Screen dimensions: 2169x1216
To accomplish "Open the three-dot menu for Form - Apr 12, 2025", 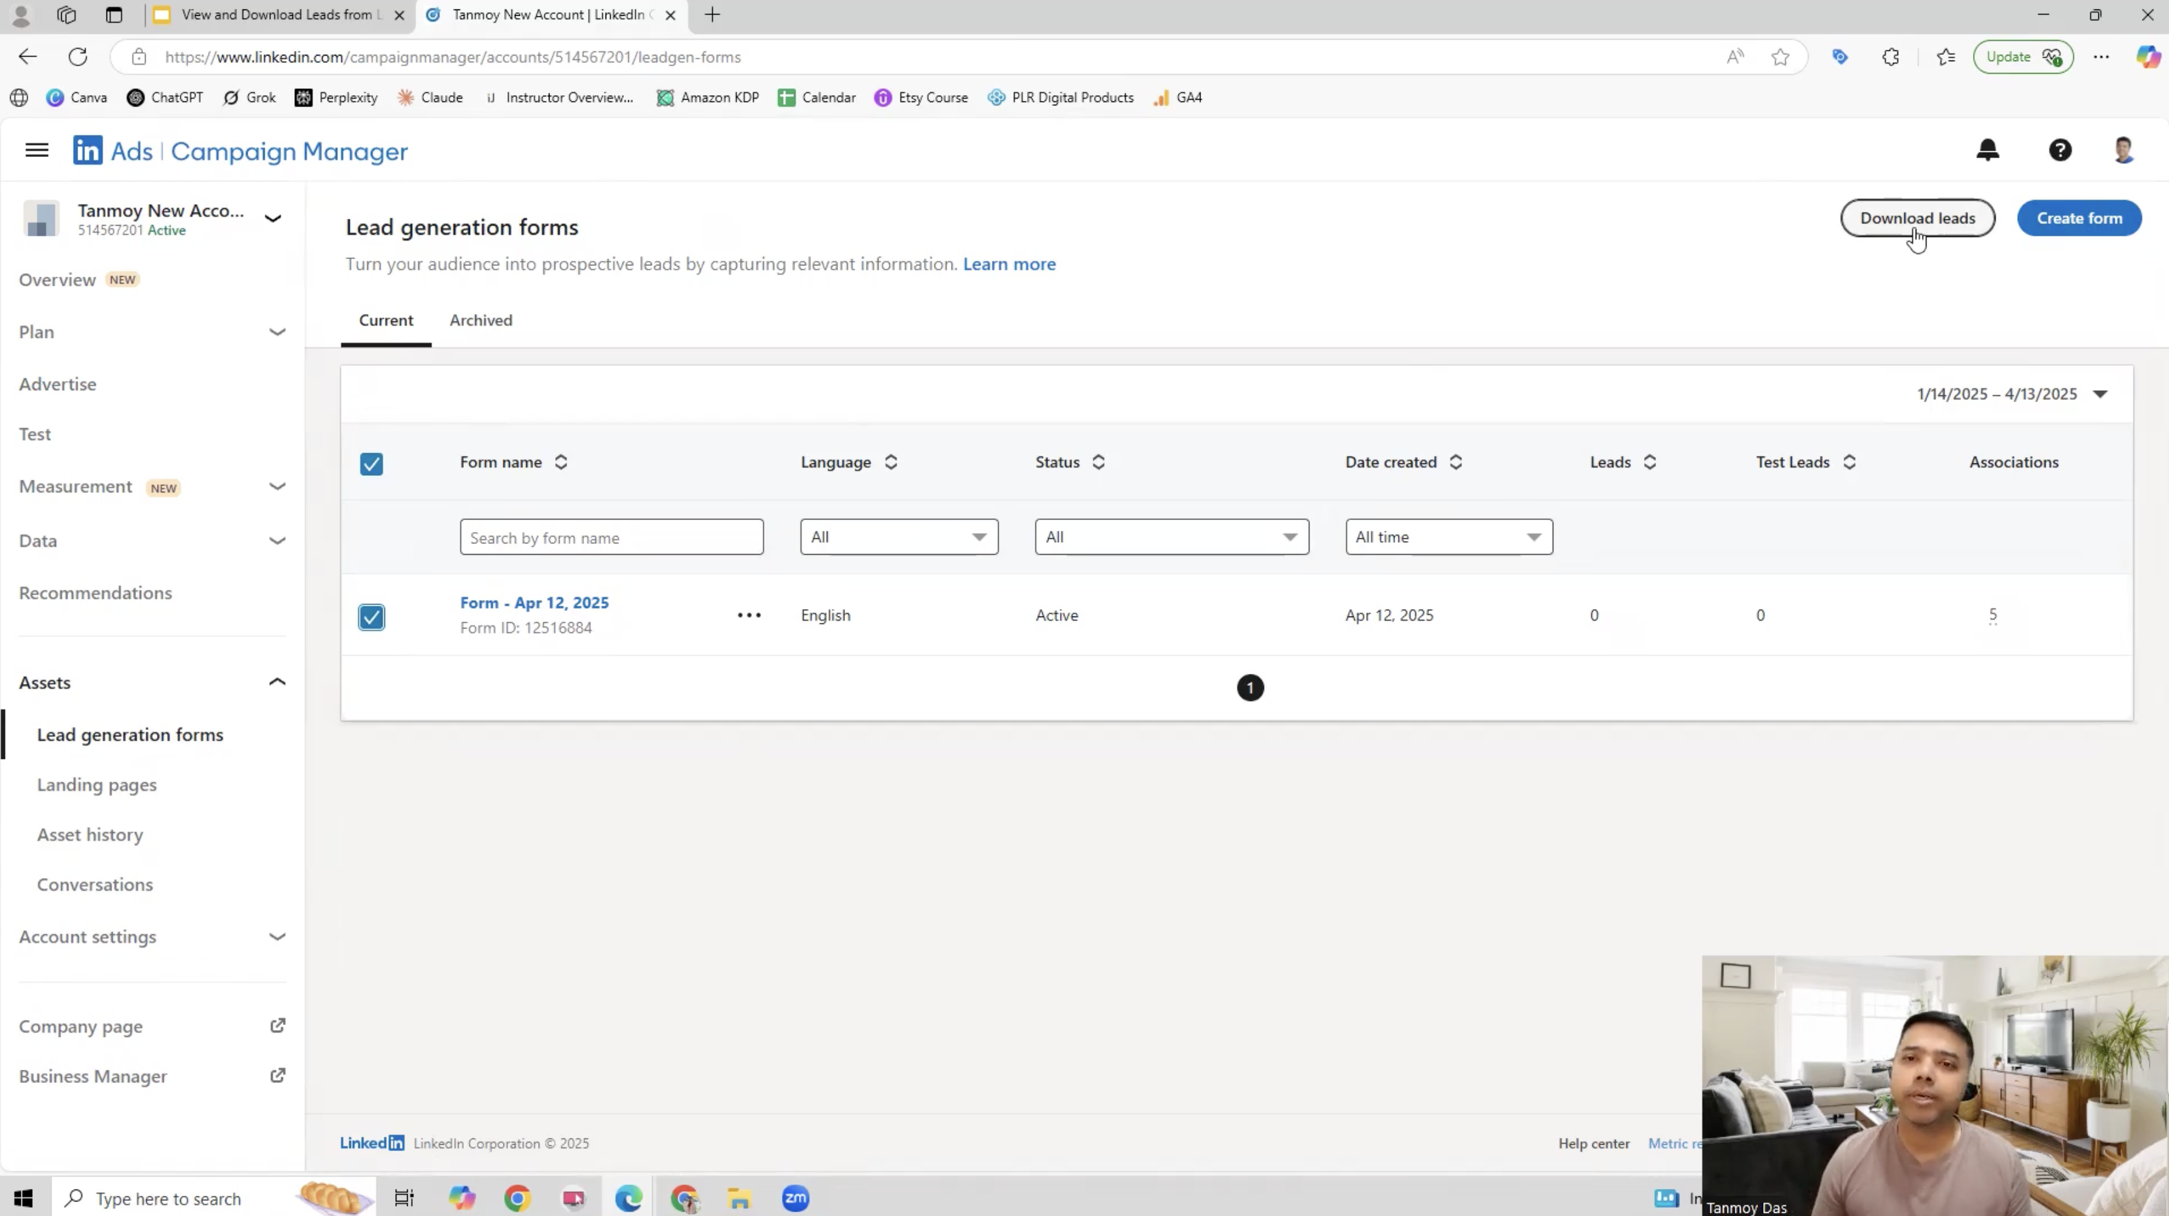I will 749,615.
